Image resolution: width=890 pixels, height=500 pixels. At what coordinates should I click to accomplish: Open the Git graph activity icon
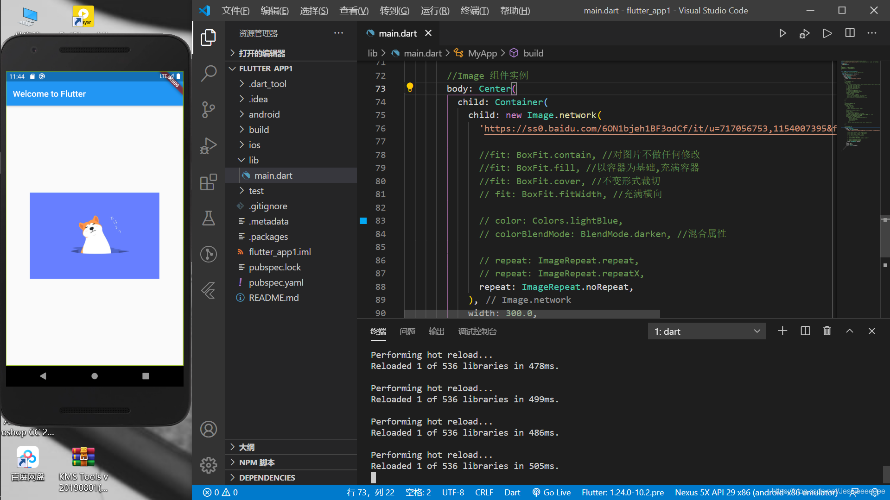coord(209,254)
